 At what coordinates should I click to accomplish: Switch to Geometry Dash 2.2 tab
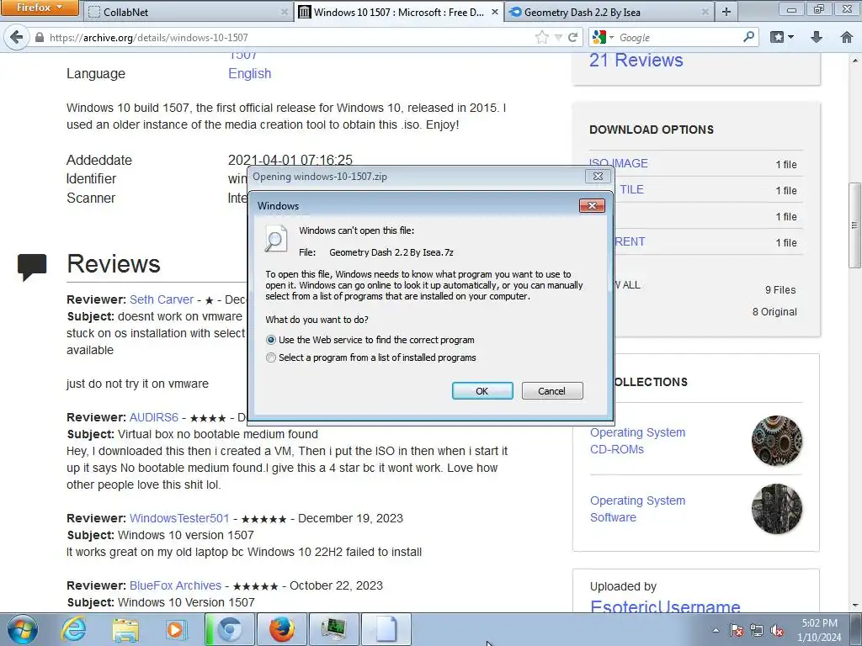(609, 12)
